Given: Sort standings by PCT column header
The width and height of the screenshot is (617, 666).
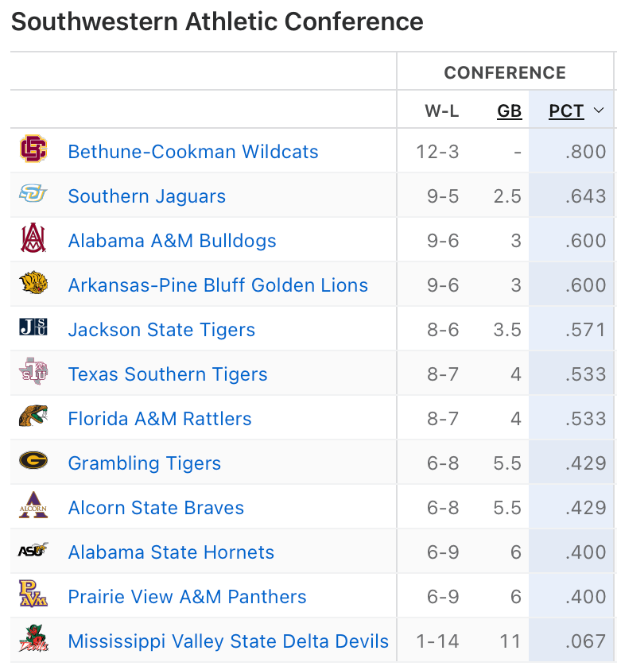Looking at the screenshot, I should [x=566, y=111].
